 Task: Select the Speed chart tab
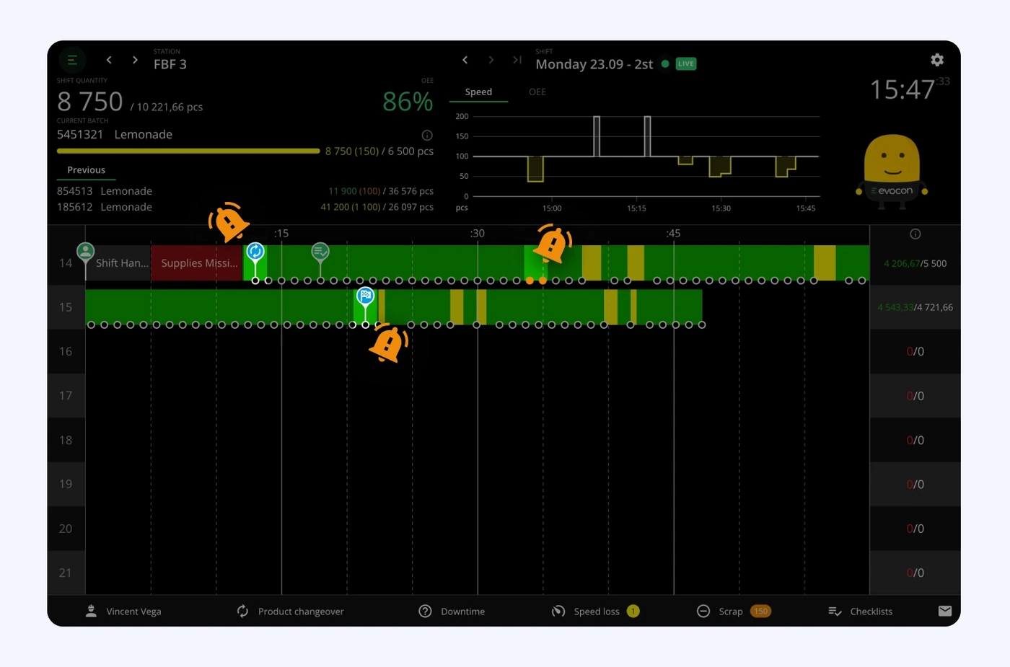point(478,92)
